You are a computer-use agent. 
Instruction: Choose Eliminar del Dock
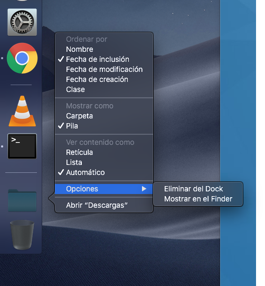click(x=198, y=189)
